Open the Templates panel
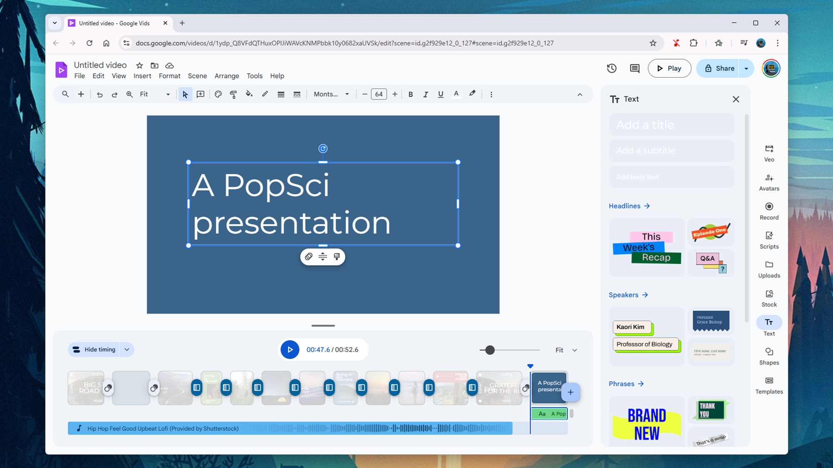Image resolution: width=833 pixels, height=468 pixels. point(768,385)
